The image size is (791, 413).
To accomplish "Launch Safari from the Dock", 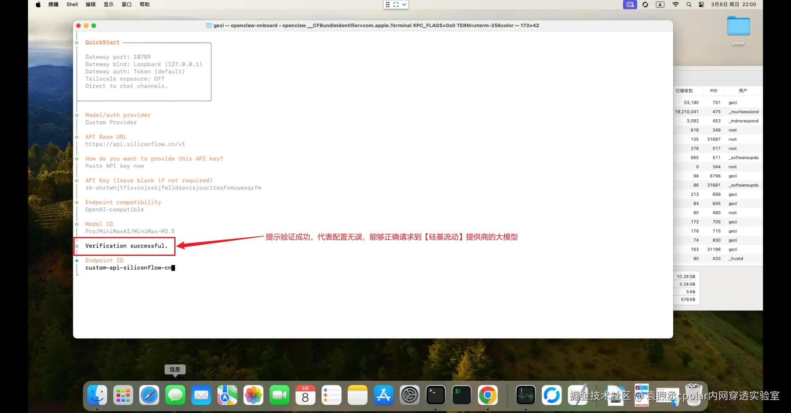I will point(149,395).
